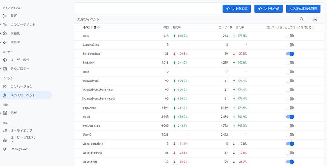
Task: Open オーディエンス in the settings section
Action: tap(22, 131)
